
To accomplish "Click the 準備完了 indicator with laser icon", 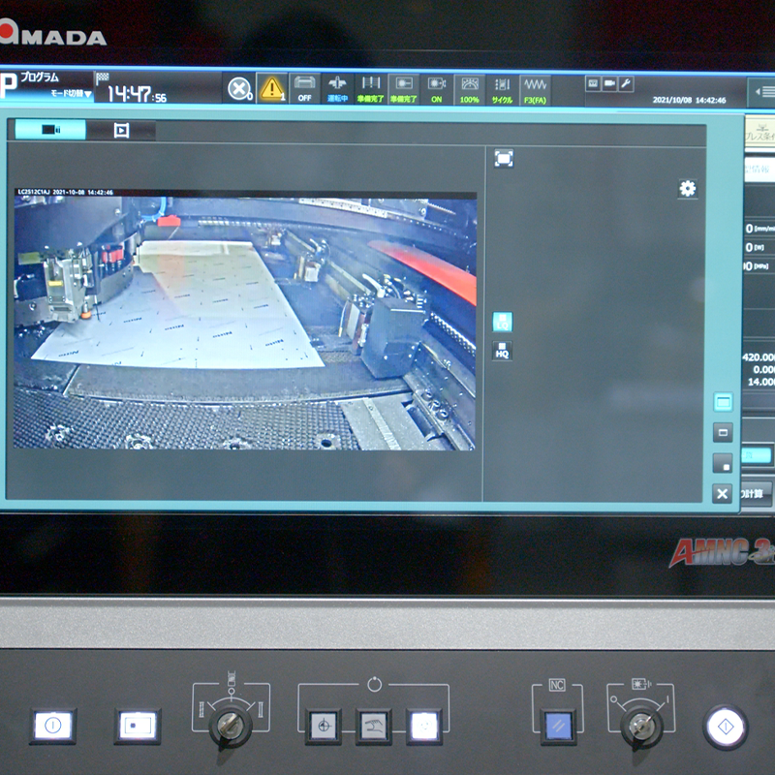I will (403, 89).
